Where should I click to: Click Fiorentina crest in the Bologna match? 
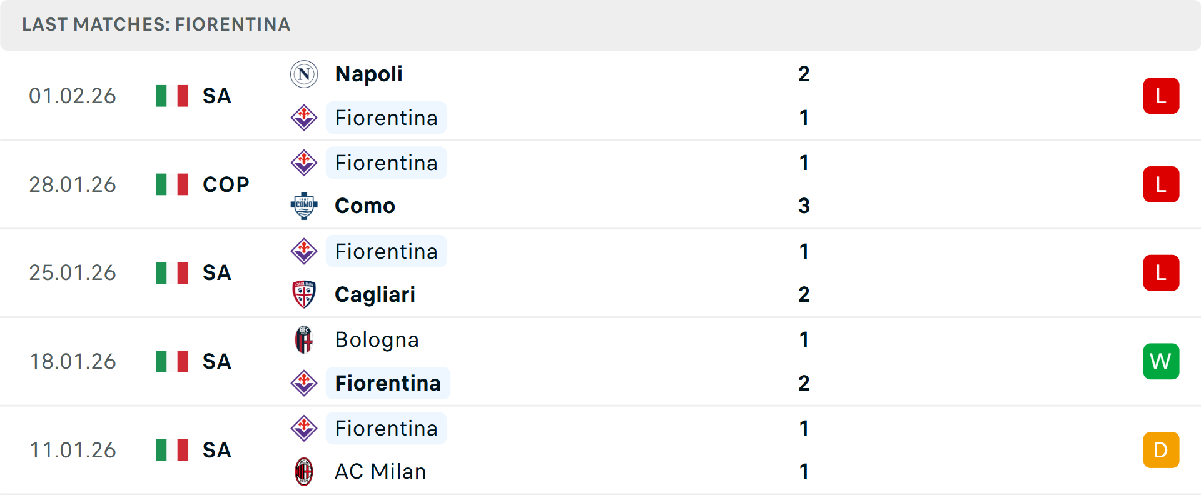pyautogui.click(x=304, y=383)
